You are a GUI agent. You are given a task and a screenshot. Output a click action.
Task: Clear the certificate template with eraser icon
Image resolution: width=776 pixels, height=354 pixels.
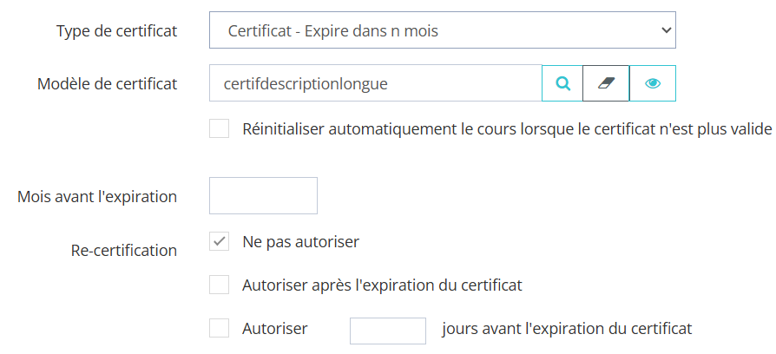pos(606,84)
